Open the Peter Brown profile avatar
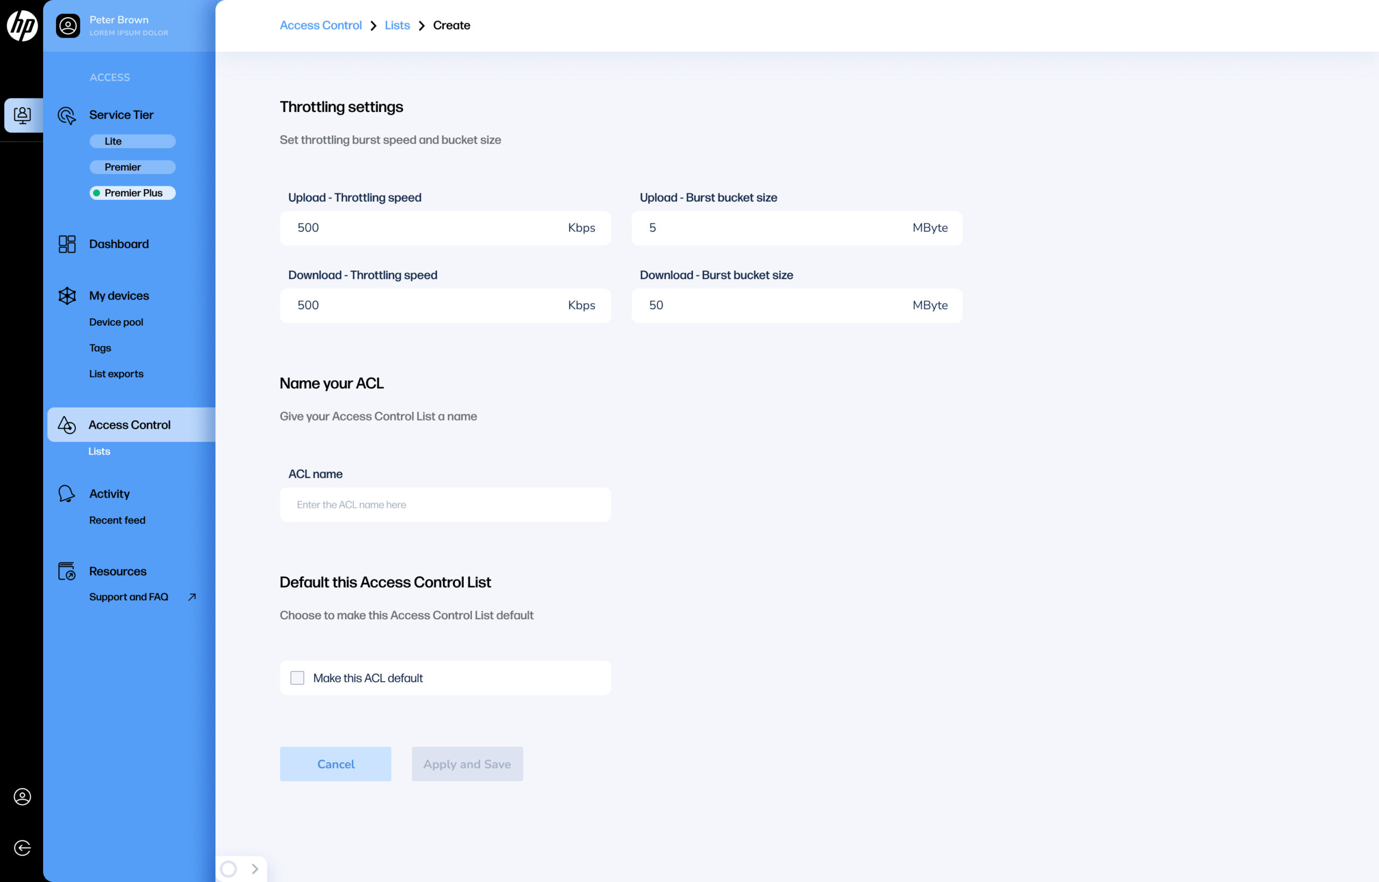Viewport: 1379px width, 882px height. 68,26
